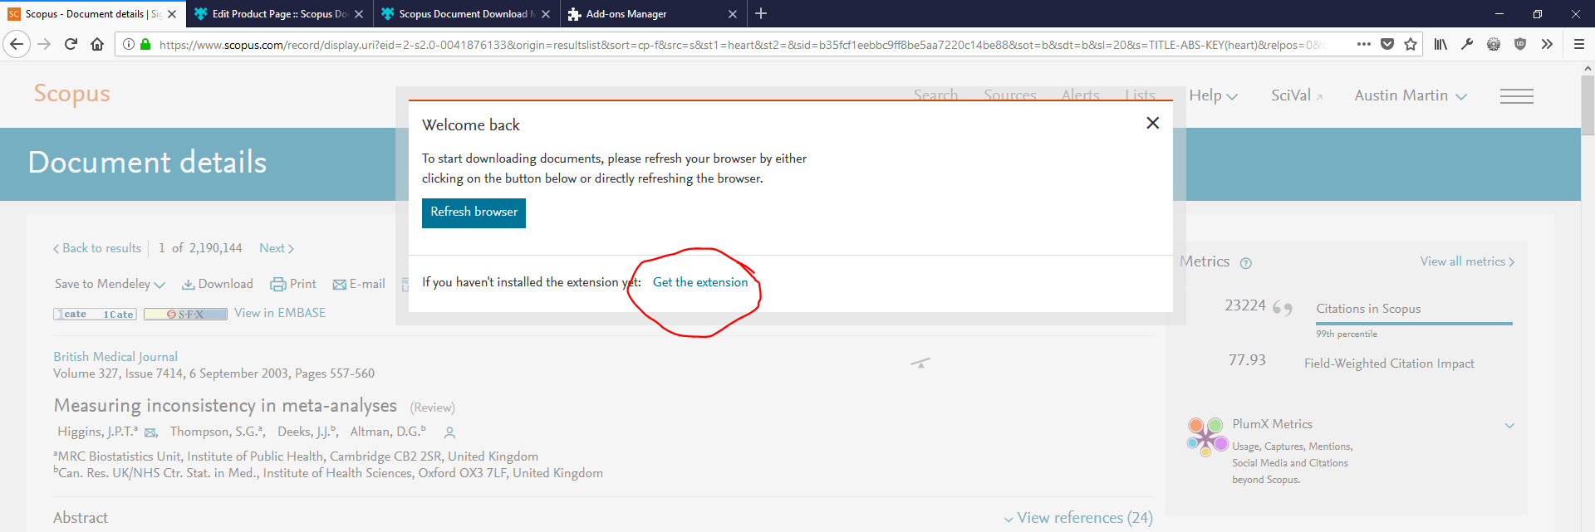Click the round gear-like extension icon in toolbar
Screen dimensions: 1595x532
pos(1494,44)
